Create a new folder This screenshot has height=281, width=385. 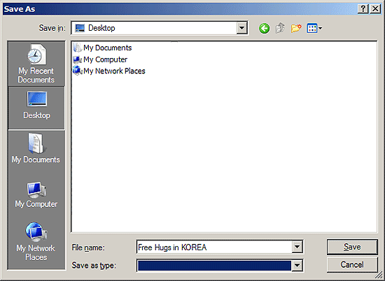(x=296, y=28)
